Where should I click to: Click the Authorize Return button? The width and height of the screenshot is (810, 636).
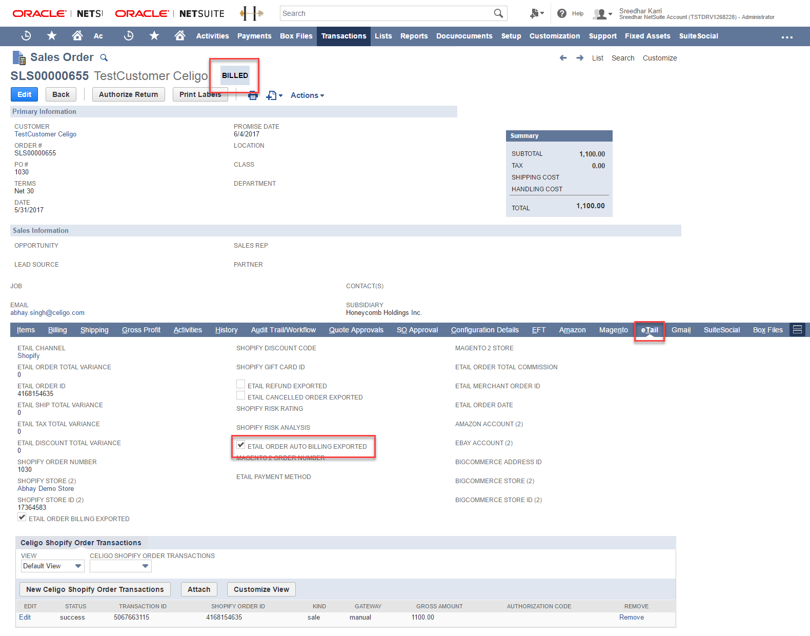128,94
